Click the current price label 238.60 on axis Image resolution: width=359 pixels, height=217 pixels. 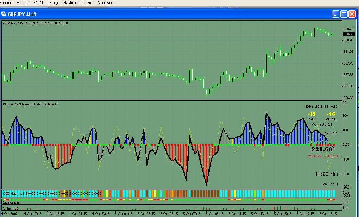click(x=348, y=34)
